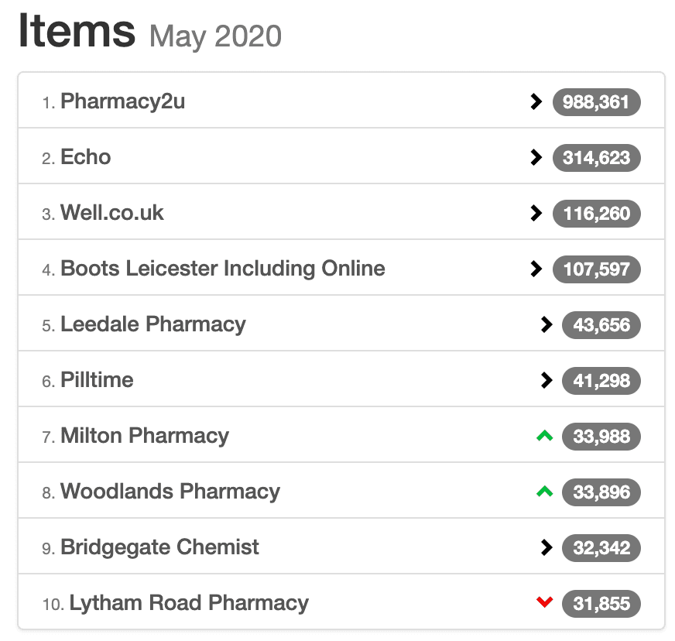Click the 314,623 items count badge
Viewport: 675px width, 641px height.
(x=597, y=158)
